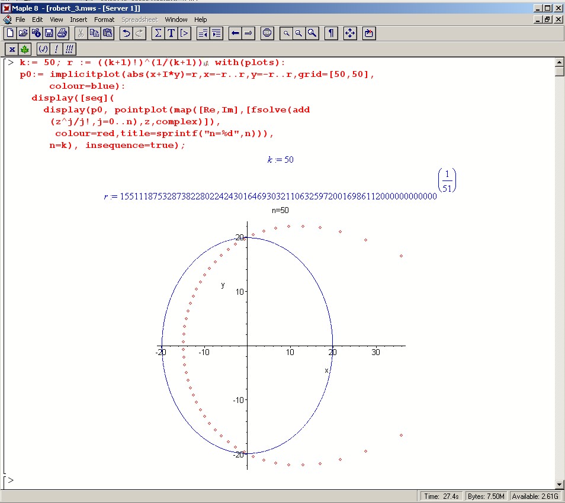565x503 pixels.
Task: Click the 'colour=red,title=sprintf' code line
Action: point(164,134)
